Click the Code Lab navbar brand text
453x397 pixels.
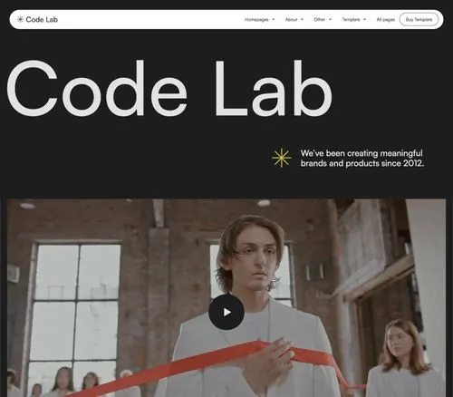coord(42,20)
